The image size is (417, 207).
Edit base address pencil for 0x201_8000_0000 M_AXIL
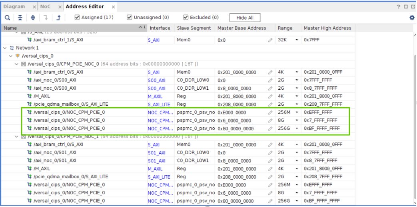[x=270, y=96]
